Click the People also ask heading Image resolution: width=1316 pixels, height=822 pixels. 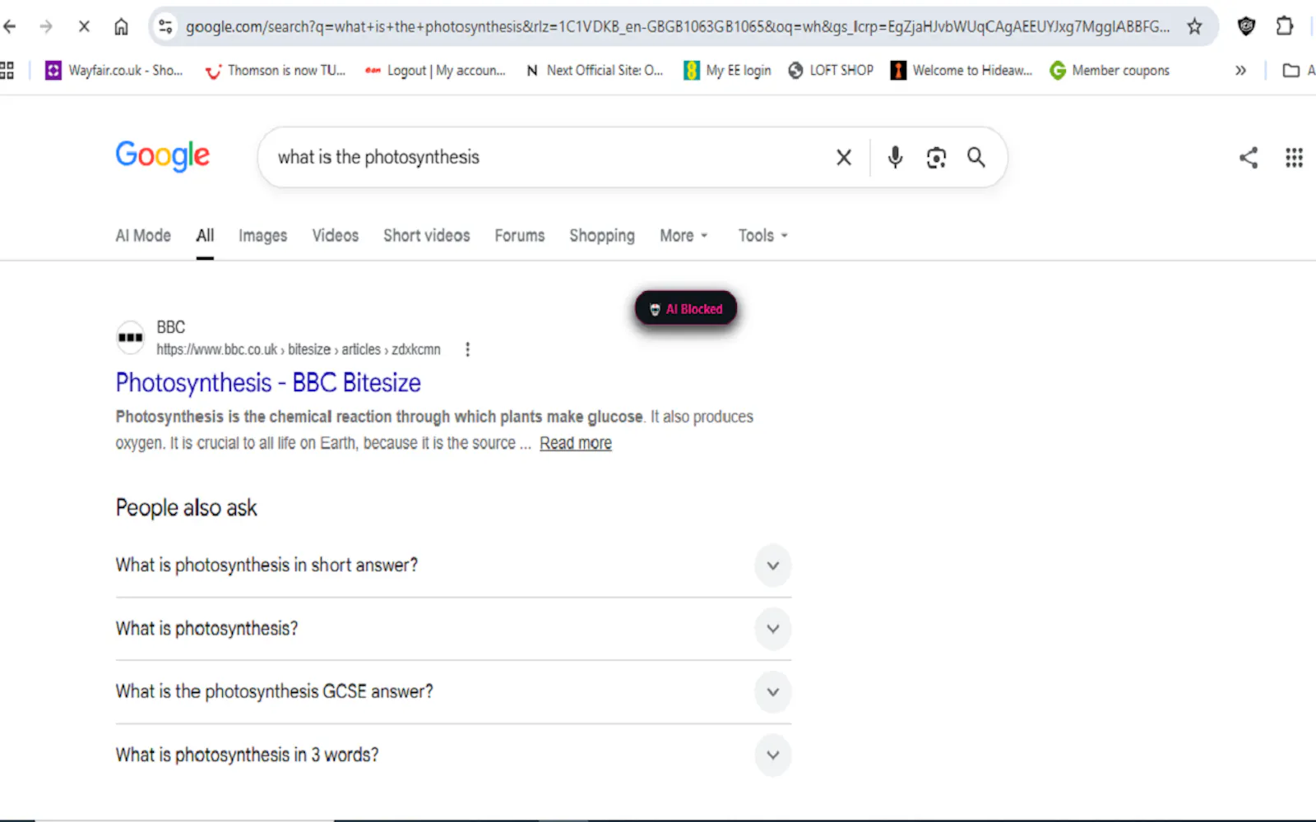tap(187, 508)
